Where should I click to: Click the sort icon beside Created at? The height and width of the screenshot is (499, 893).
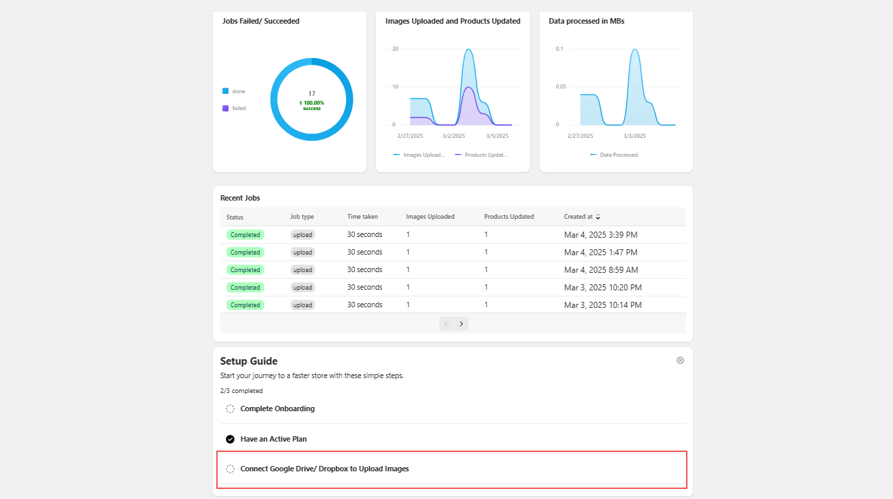coord(598,217)
